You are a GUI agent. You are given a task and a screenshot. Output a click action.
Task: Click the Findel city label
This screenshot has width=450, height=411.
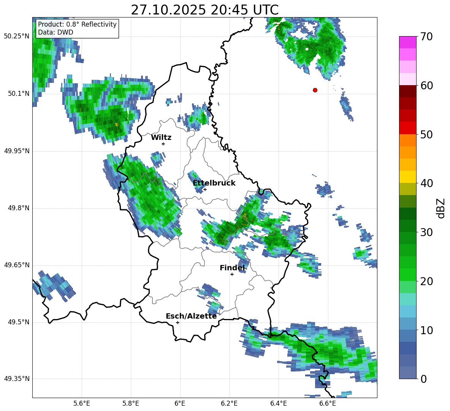232,268
